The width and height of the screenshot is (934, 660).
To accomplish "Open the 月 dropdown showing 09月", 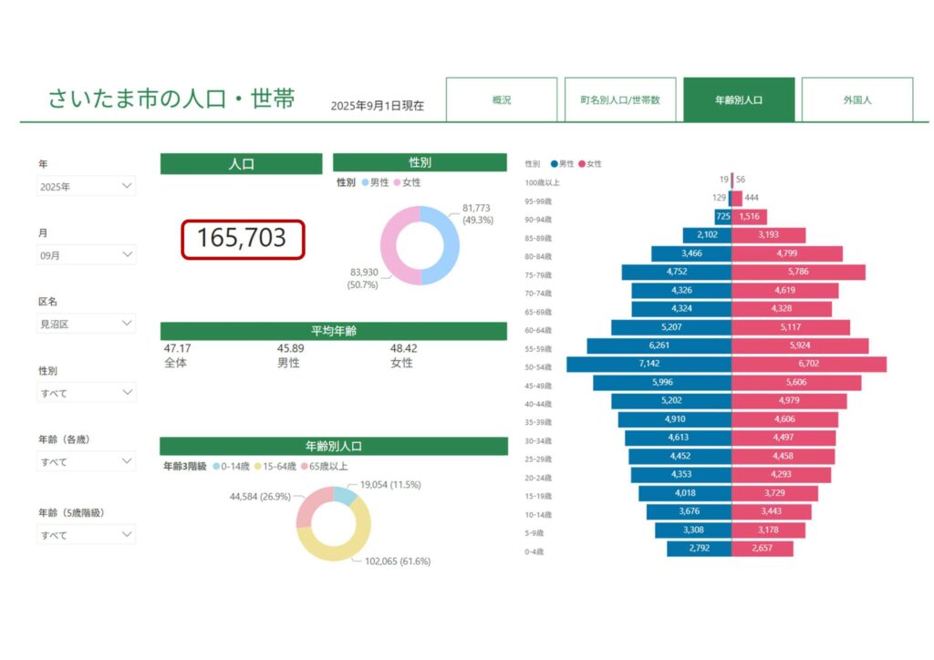I will click(87, 255).
